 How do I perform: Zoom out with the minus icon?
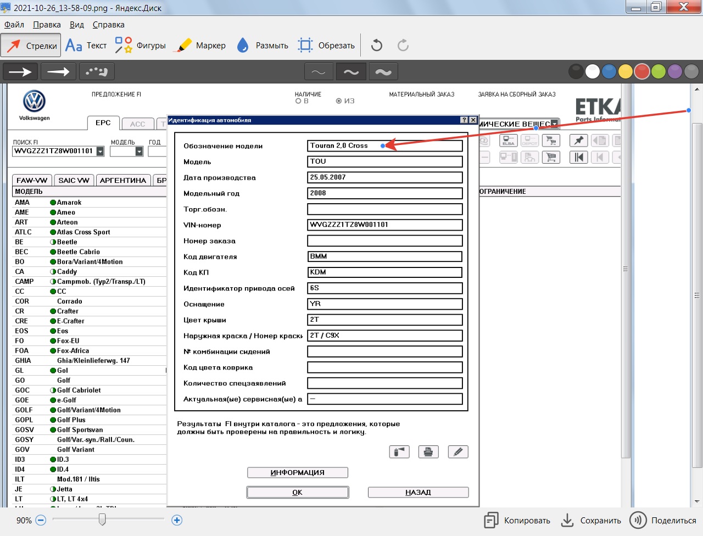tap(41, 520)
